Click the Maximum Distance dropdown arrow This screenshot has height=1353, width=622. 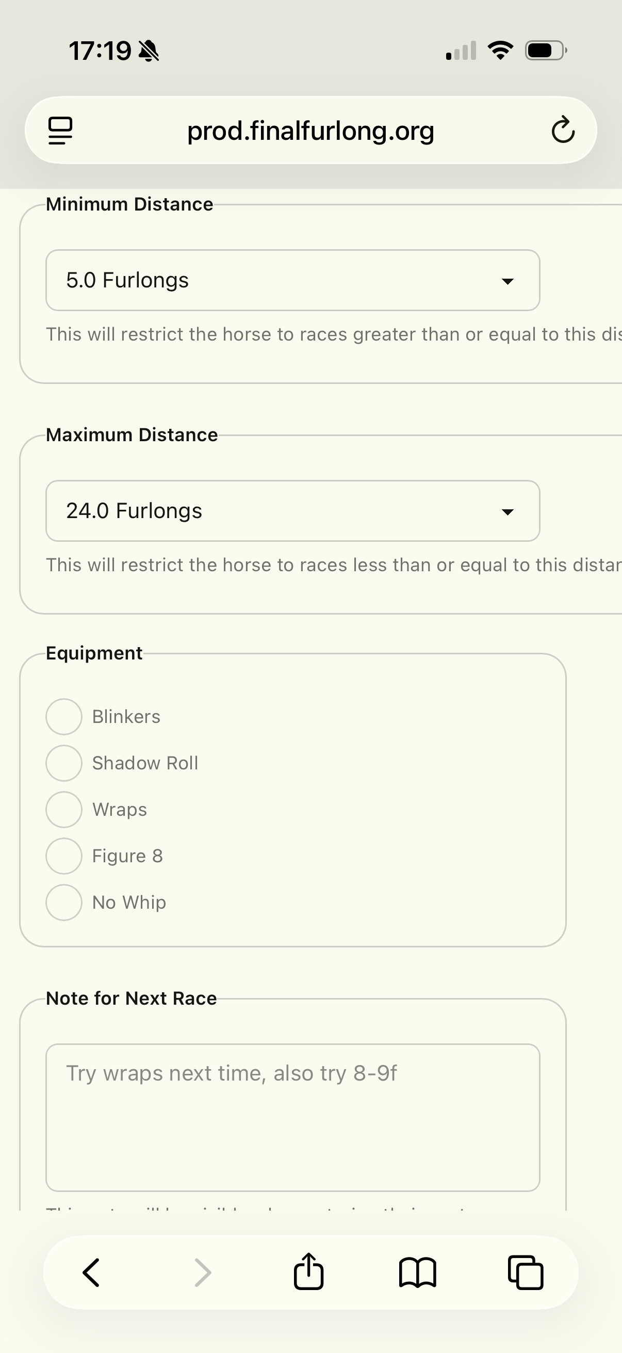tap(507, 512)
